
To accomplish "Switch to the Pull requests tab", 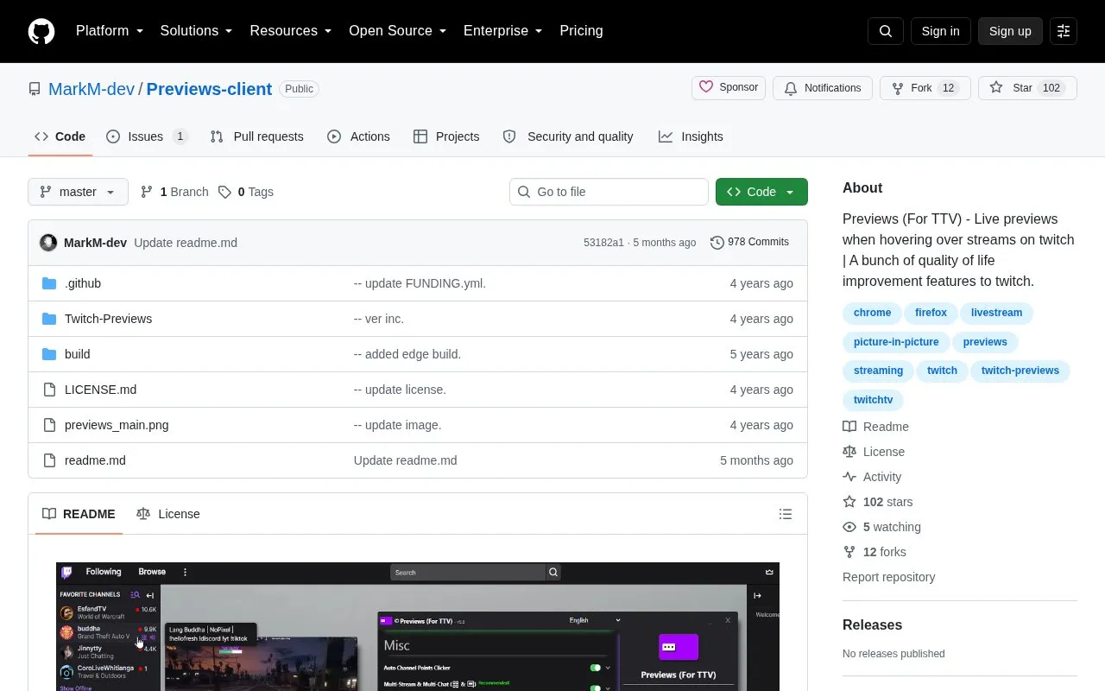I will coord(256,136).
